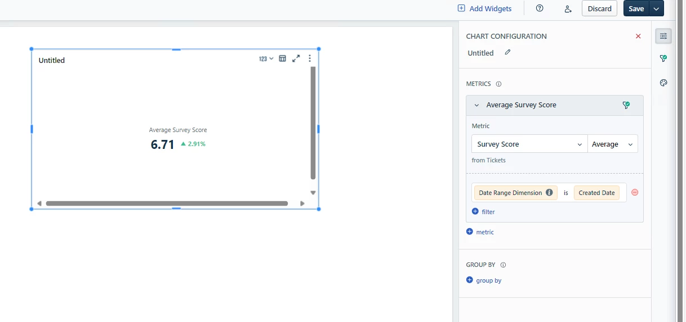Edit chart title with pencil icon
Viewport: 686px width, 322px height.
point(507,52)
